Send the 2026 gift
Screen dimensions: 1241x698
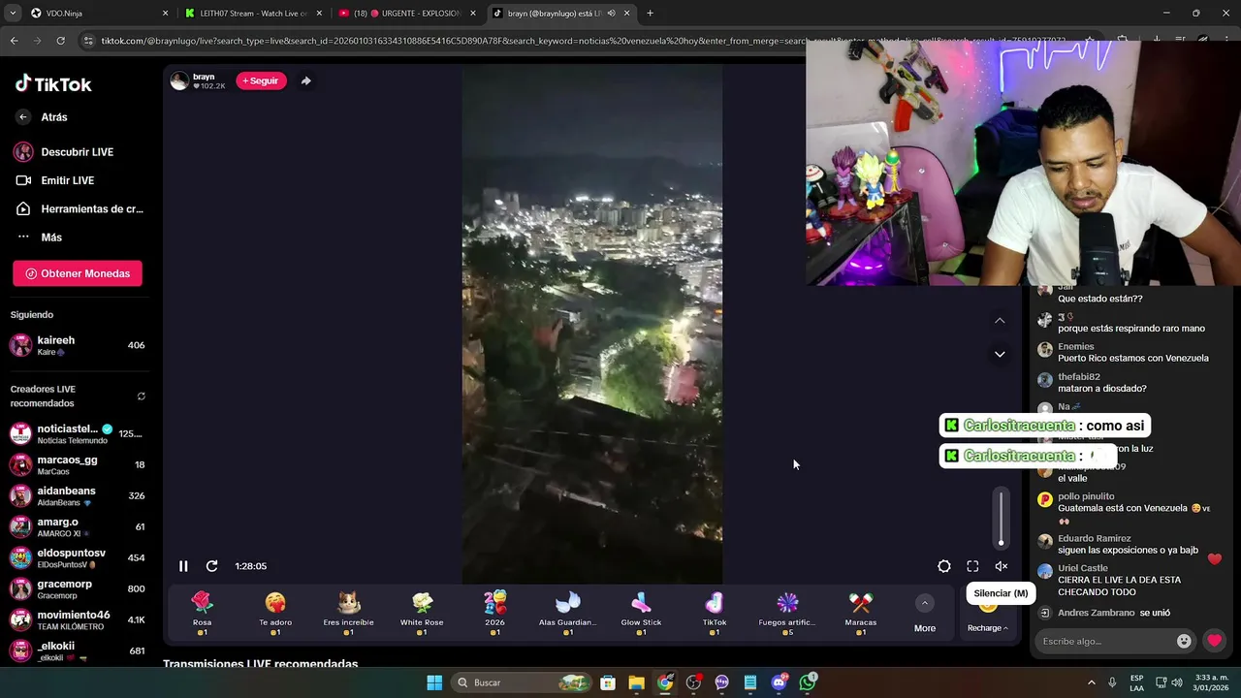coord(495,614)
